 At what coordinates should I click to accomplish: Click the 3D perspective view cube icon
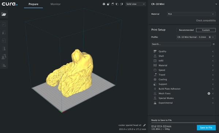pyautogui.click(x=104, y=4)
